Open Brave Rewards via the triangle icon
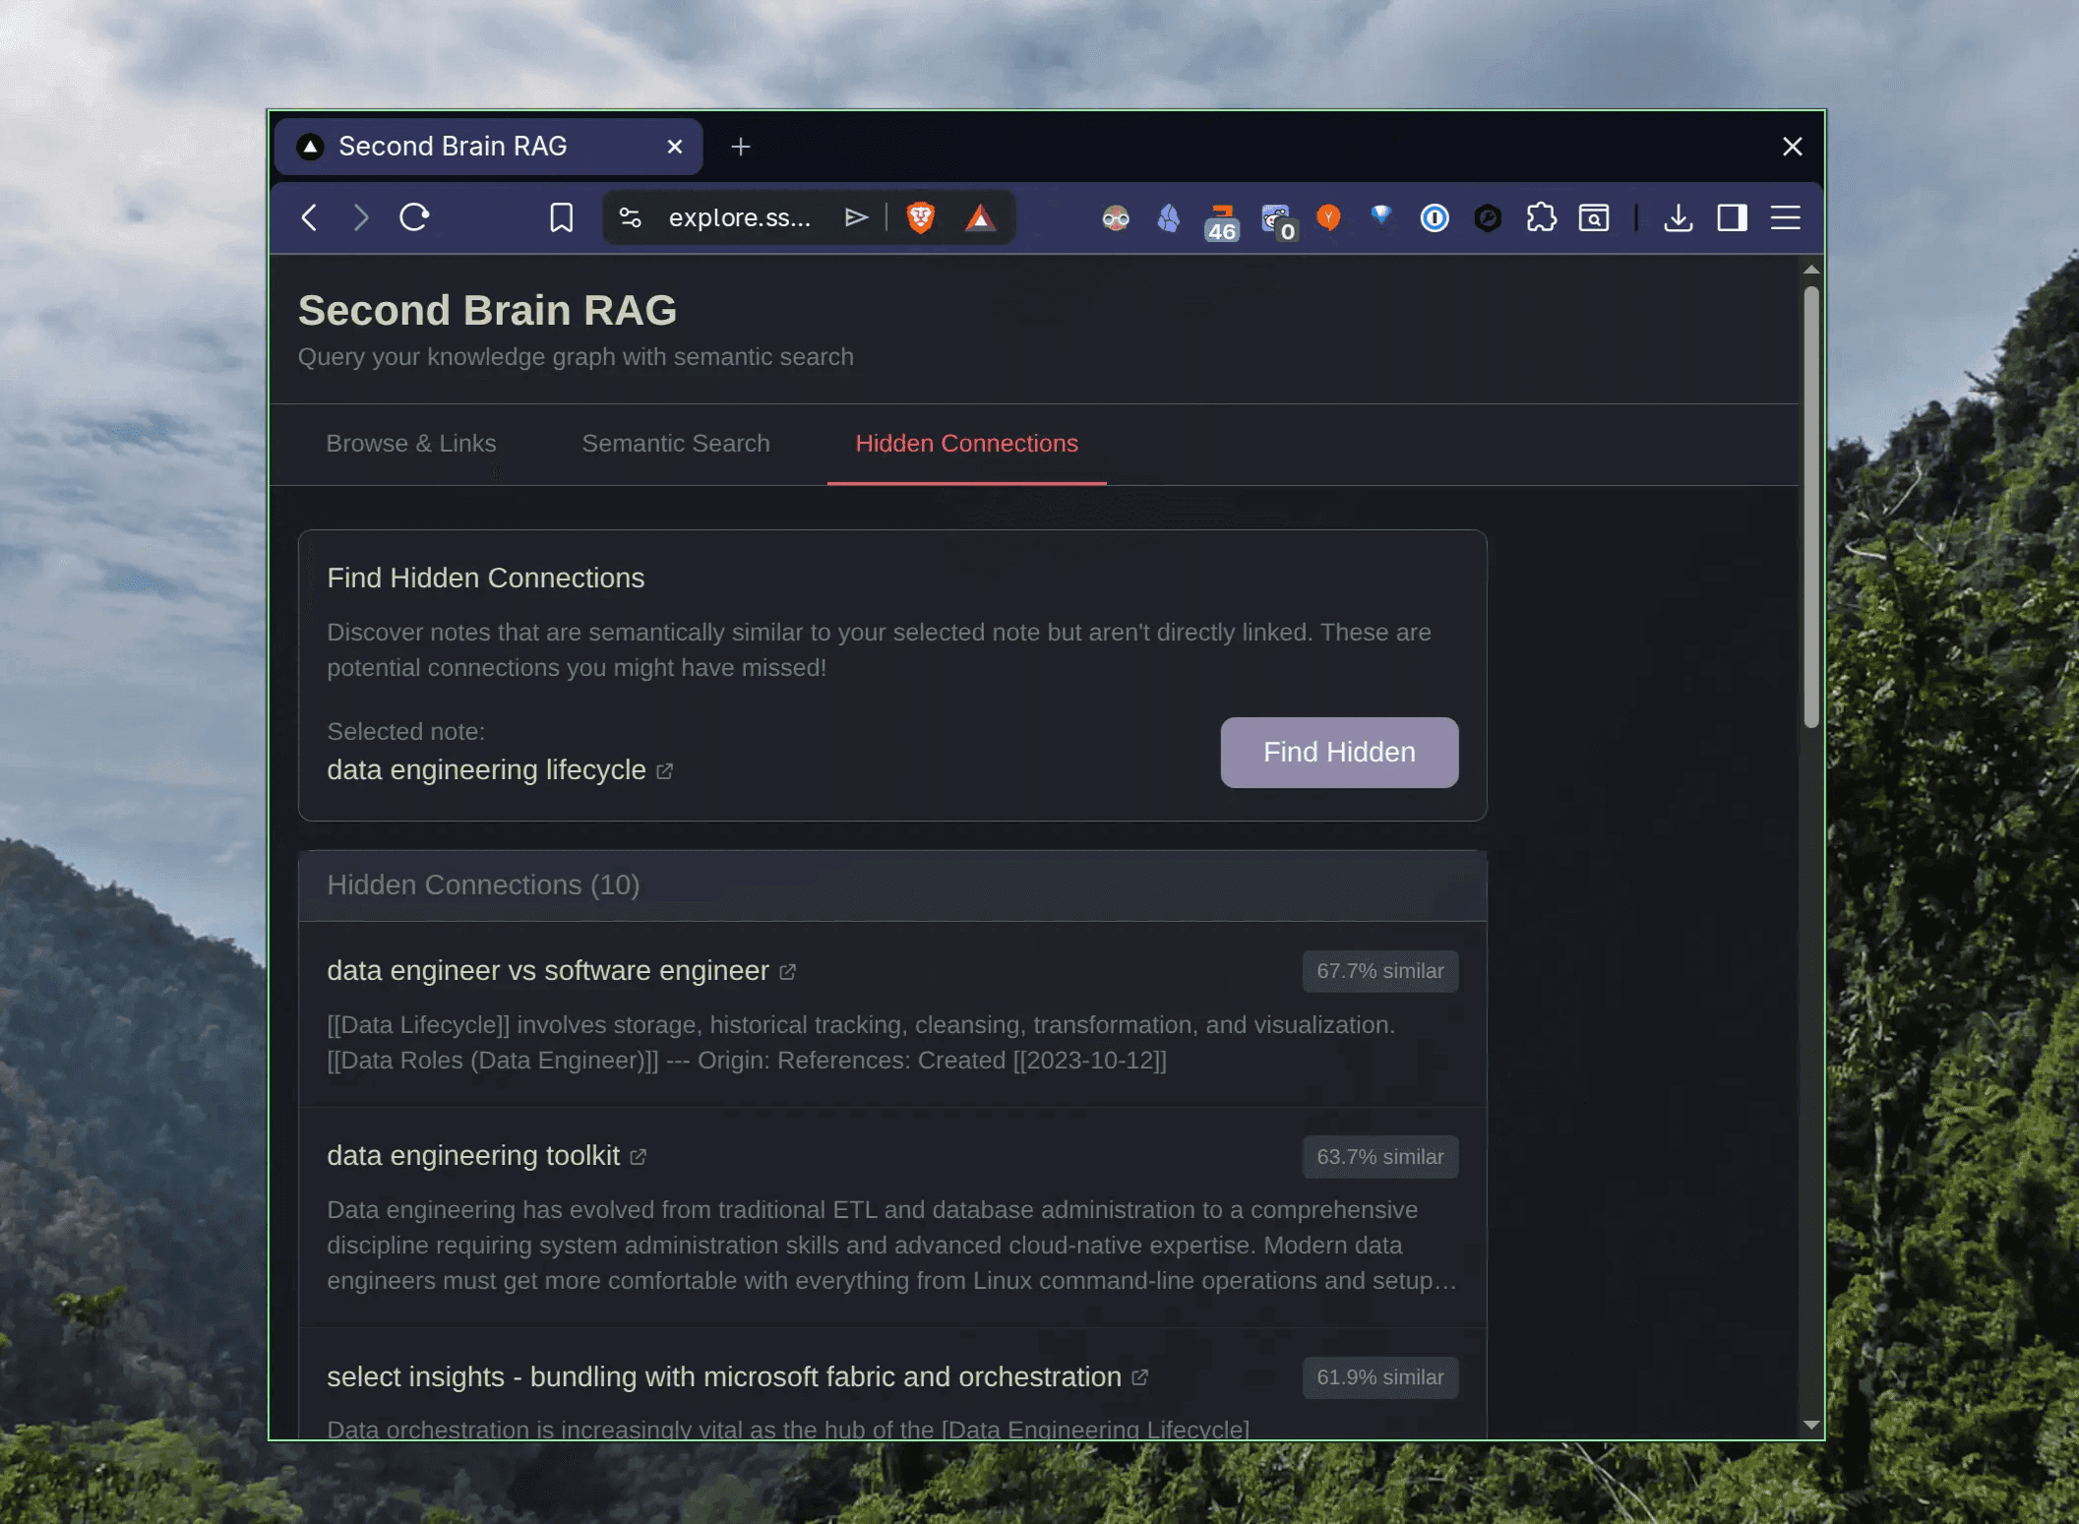The width and height of the screenshot is (2079, 1524). coord(981,218)
